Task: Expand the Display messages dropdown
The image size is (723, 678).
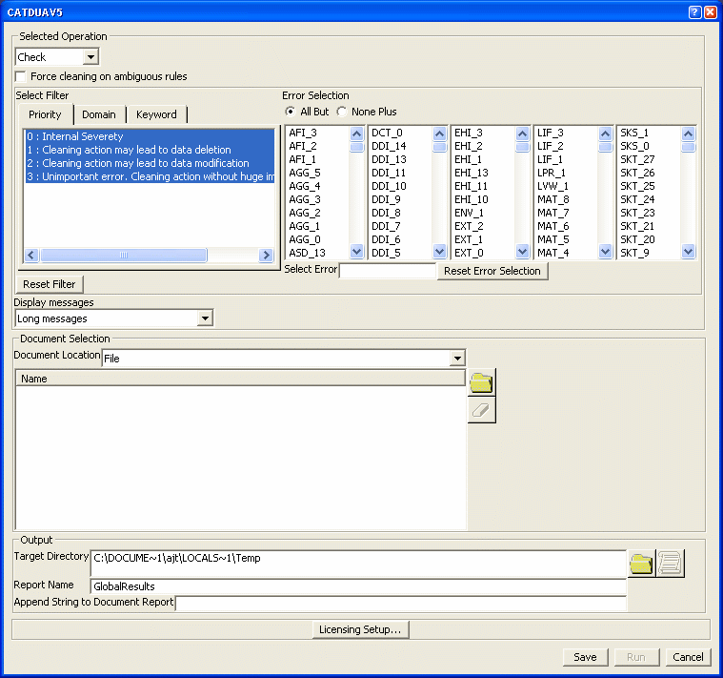Action: coord(205,318)
